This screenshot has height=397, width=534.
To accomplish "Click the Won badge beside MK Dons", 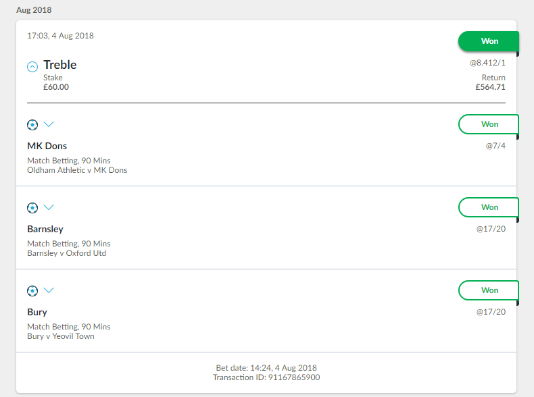I will (489, 124).
